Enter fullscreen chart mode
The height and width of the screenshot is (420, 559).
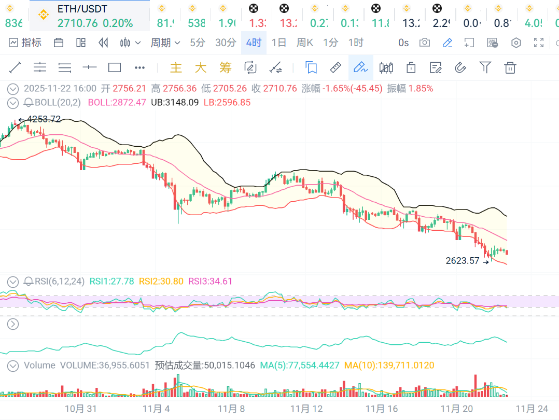point(539,43)
